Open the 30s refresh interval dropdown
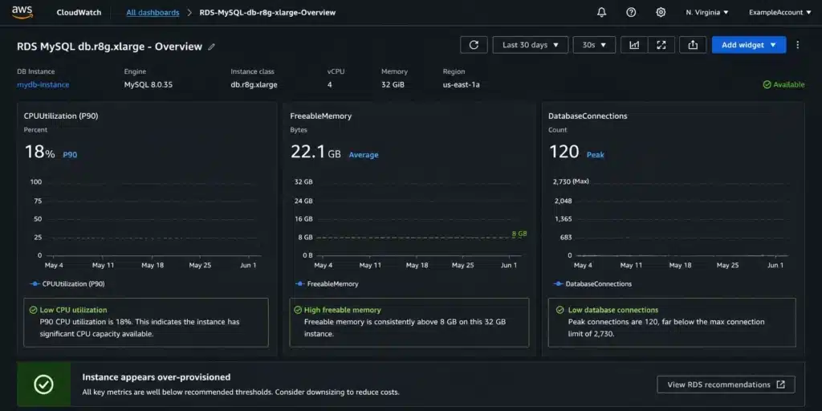This screenshot has height=411, width=822. 595,45
